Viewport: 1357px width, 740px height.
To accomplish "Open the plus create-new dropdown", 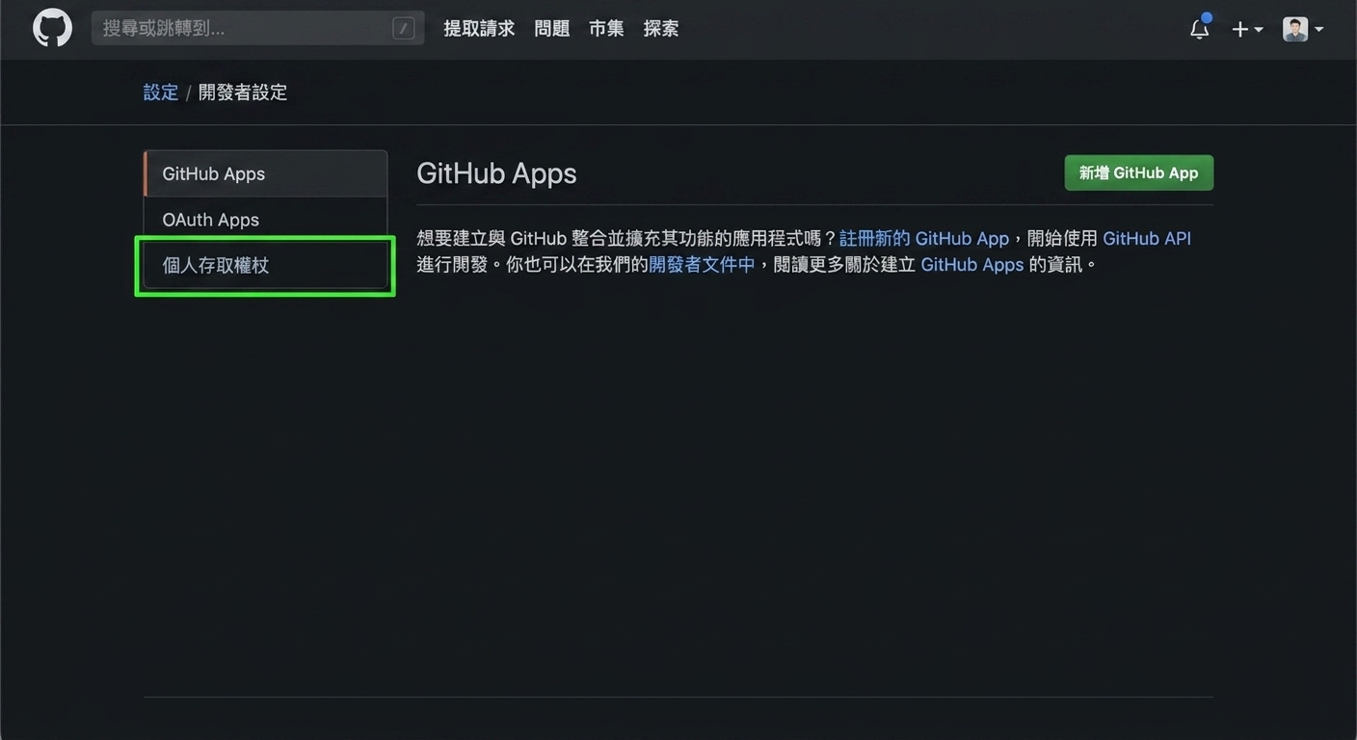I will tap(1247, 30).
